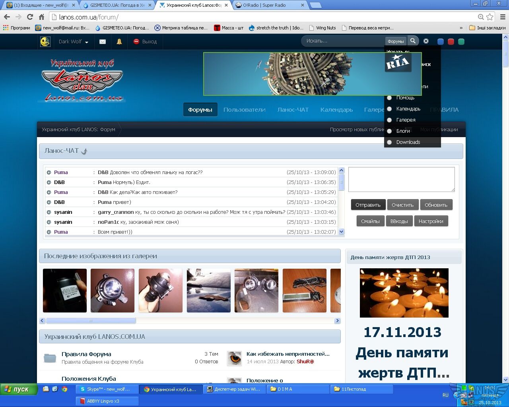Click the Chrome reload page icon
Image resolution: width=509 pixels, height=407 pixels.
click(30, 17)
